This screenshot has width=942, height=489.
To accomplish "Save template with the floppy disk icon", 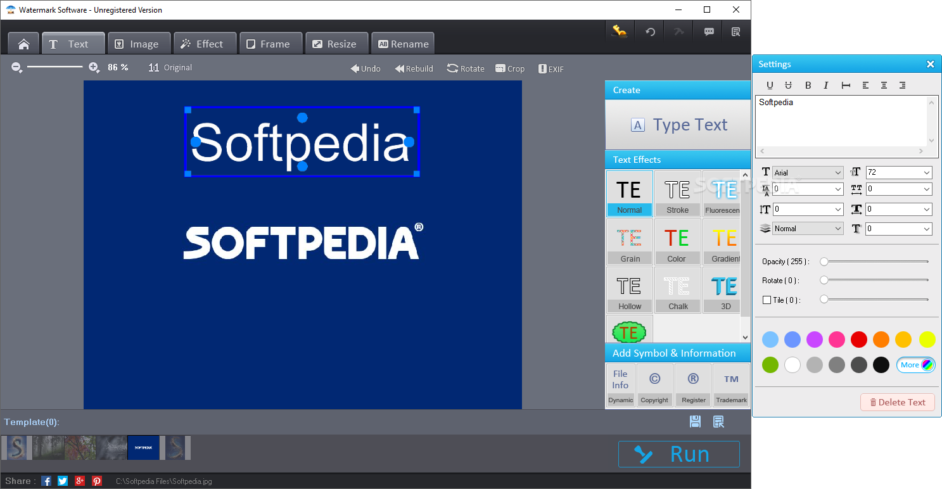I will [x=695, y=422].
